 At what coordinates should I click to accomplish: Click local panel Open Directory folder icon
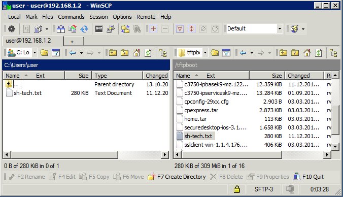click(x=44, y=52)
